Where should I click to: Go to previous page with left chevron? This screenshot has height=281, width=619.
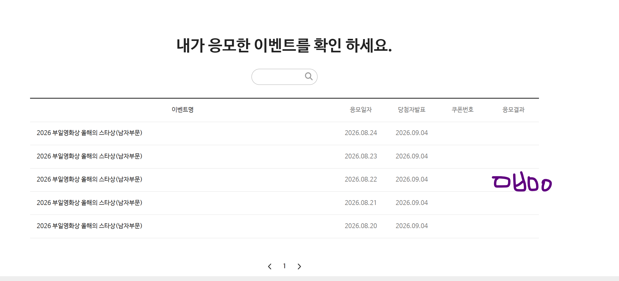(270, 266)
